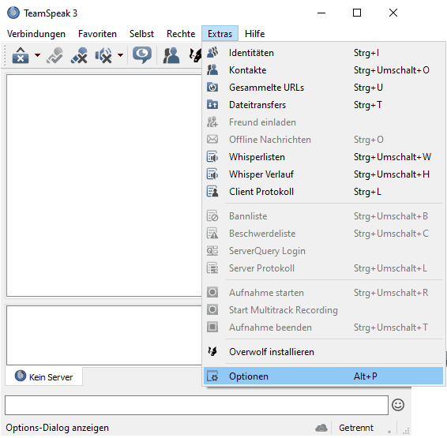Select the Kein Server tab
Screen dimensions: 447x438
[44, 377]
